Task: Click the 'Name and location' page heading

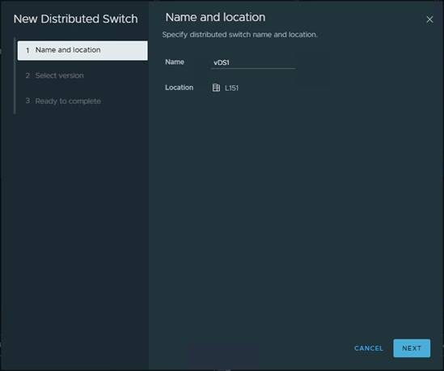Action: point(215,17)
